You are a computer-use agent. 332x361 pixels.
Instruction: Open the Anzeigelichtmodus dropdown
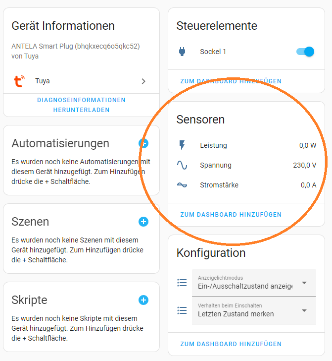(x=254, y=283)
